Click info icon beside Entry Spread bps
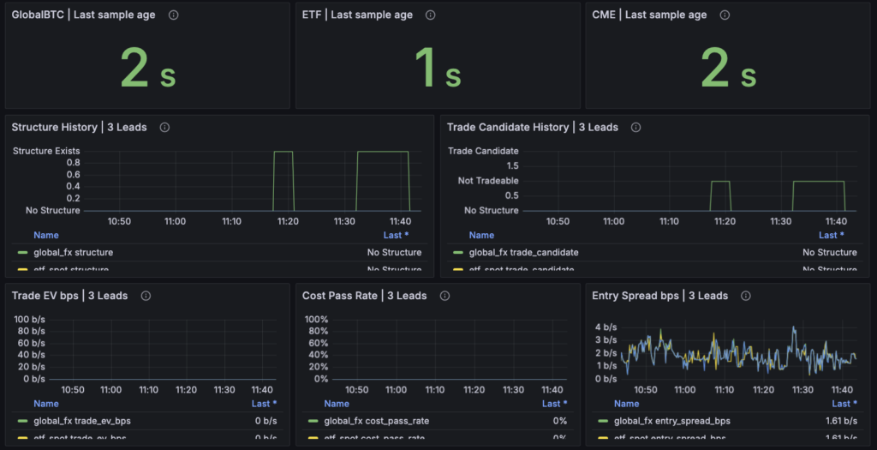Viewport: 877px width, 450px height. pyautogui.click(x=746, y=296)
